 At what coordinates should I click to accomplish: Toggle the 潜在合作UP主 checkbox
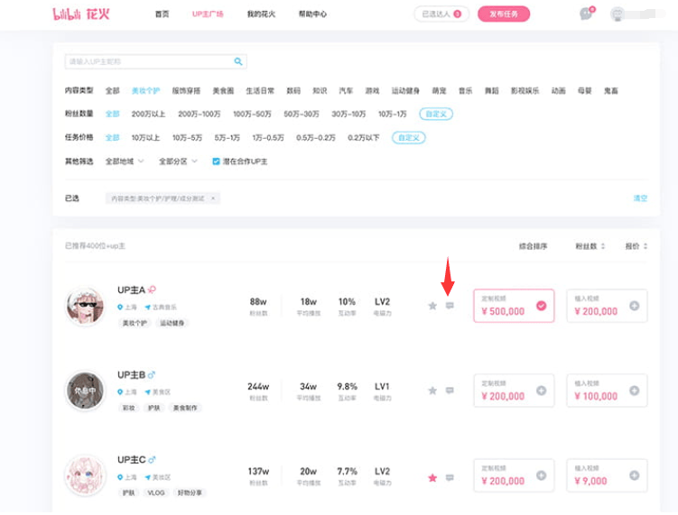click(x=216, y=161)
